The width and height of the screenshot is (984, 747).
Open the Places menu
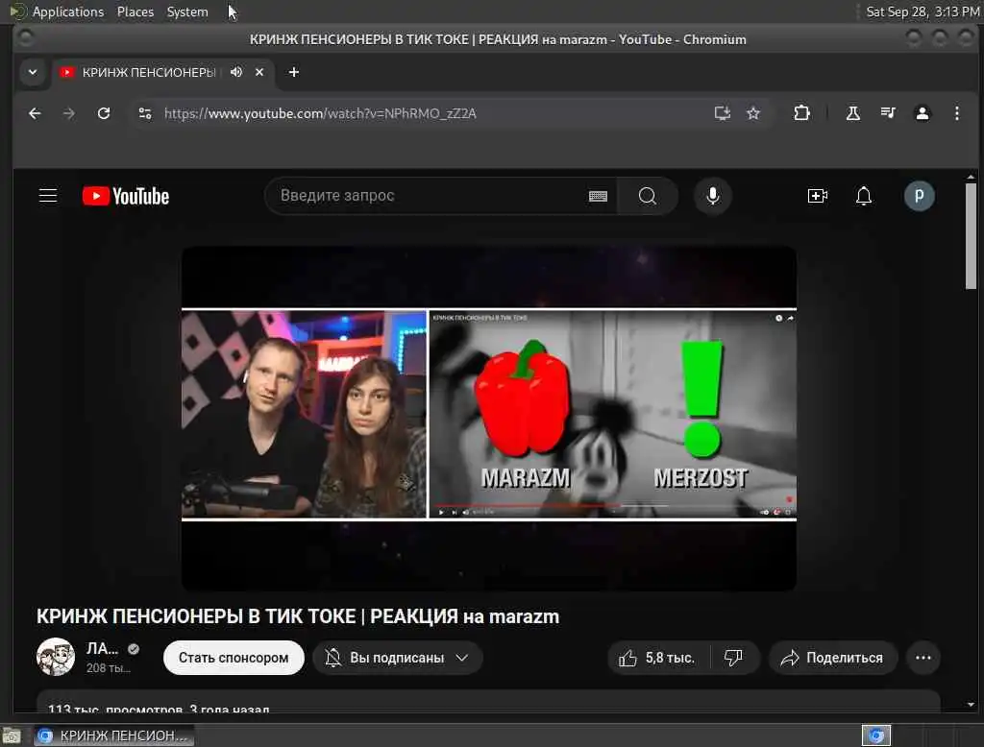(135, 12)
